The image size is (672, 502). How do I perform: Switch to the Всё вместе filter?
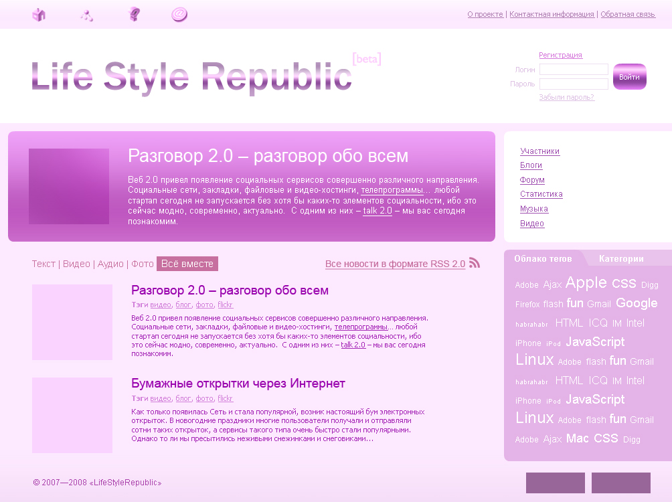pyautogui.click(x=187, y=264)
